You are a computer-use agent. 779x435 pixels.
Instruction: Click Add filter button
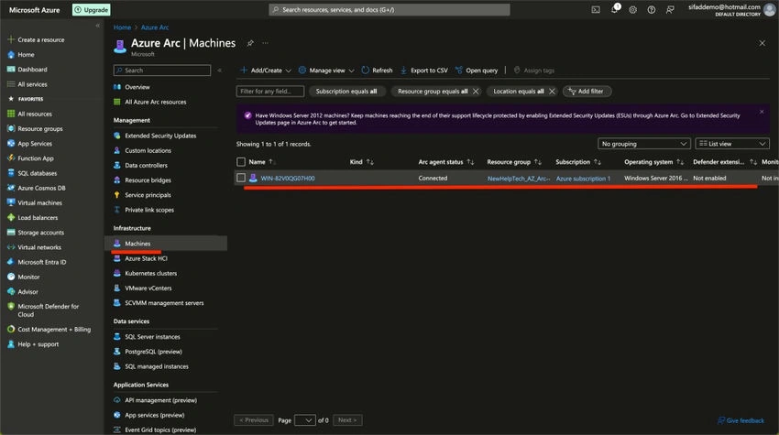(587, 92)
